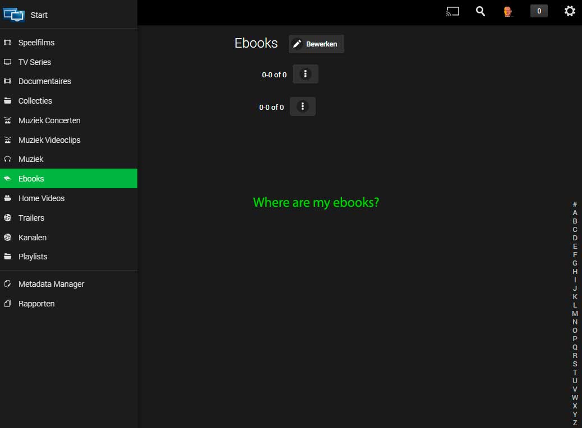Open the second three-dot options menu
582x428 pixels.
302,106
